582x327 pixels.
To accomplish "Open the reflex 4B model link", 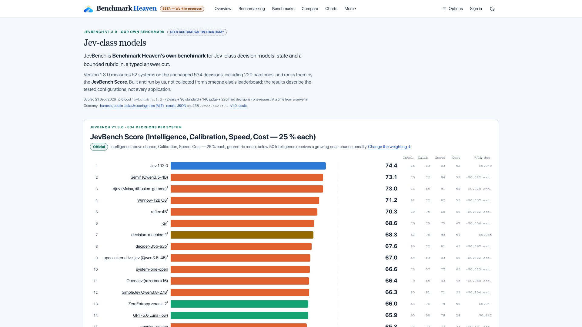I will tap(159, 212).
